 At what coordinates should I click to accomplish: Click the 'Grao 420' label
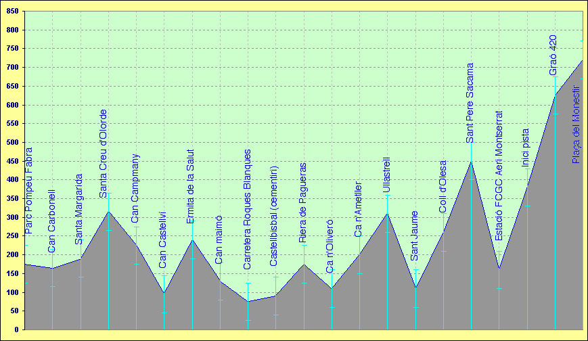coord(553,55)
